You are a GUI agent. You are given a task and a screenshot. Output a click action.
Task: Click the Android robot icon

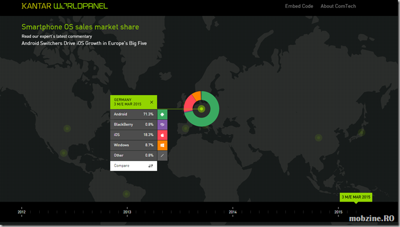pyautogui.click(x=162, y=115)
